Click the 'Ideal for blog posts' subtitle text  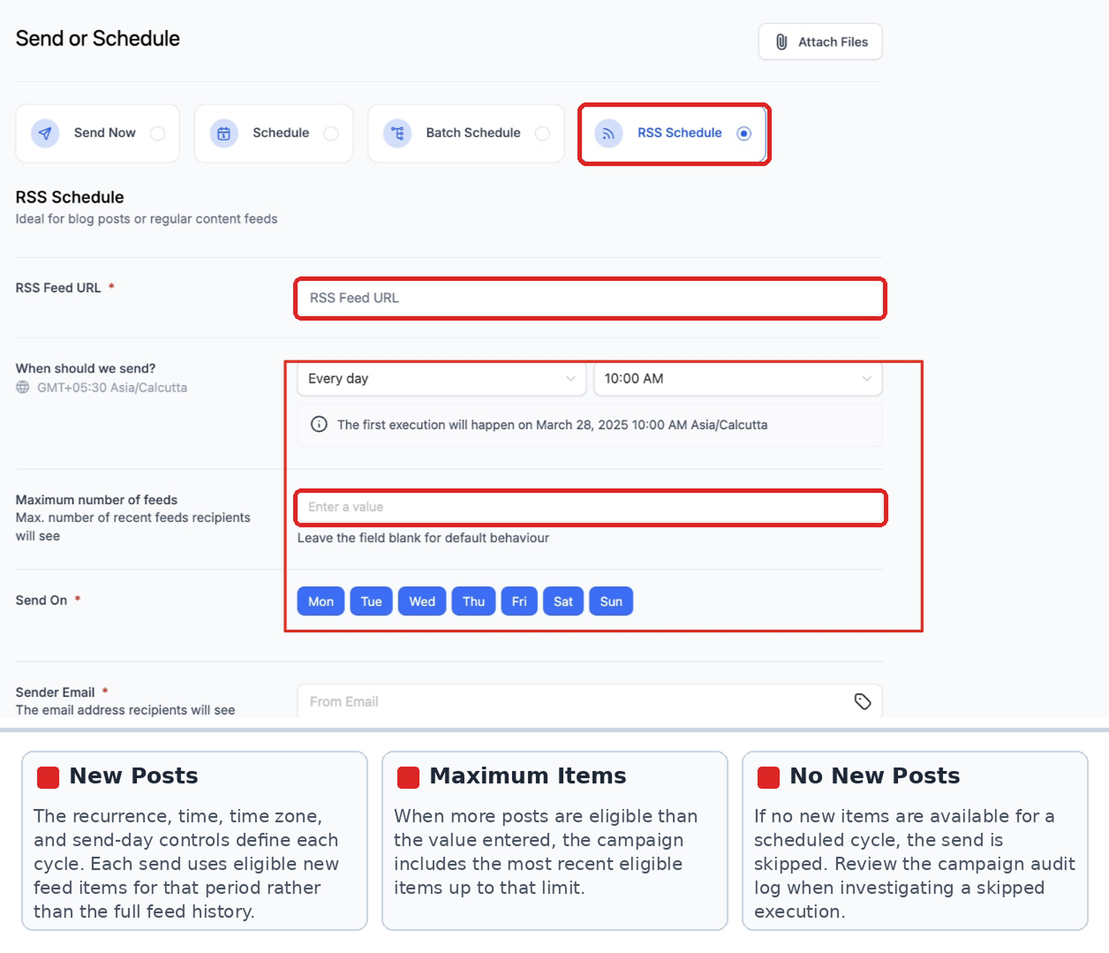[x=146, y=218]
